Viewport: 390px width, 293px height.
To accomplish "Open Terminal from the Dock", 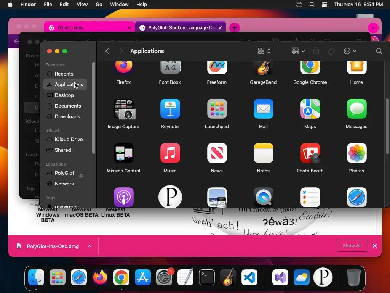I will [207, 277].
